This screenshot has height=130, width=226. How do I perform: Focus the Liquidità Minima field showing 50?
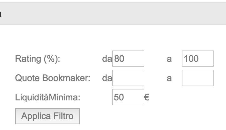[128, 97]
